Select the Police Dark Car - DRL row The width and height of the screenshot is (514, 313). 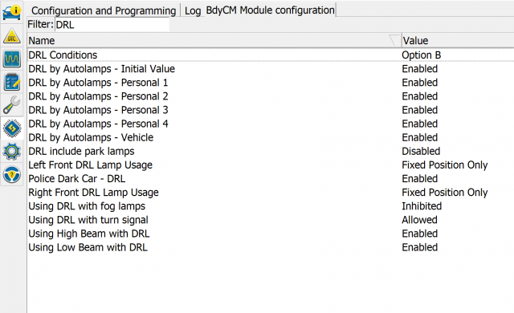(271, 179)
